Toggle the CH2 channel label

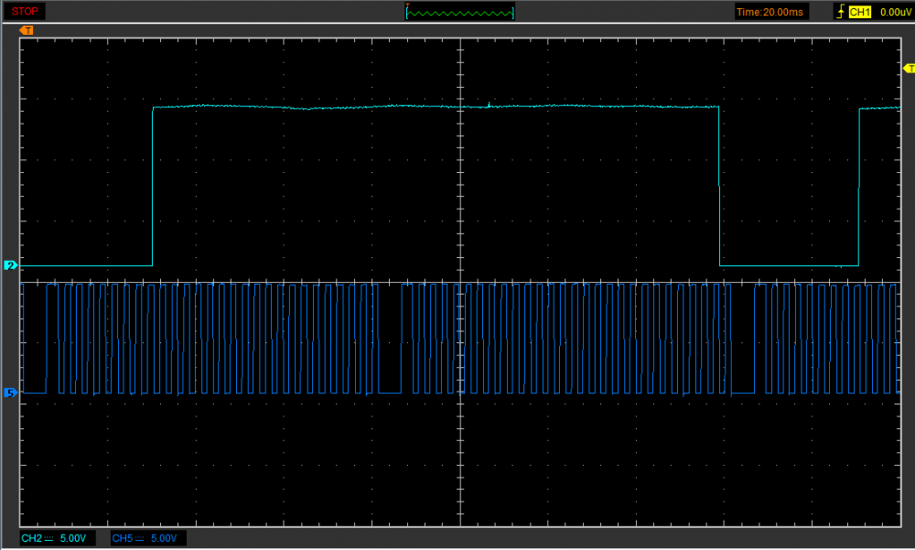pos(32,538)
